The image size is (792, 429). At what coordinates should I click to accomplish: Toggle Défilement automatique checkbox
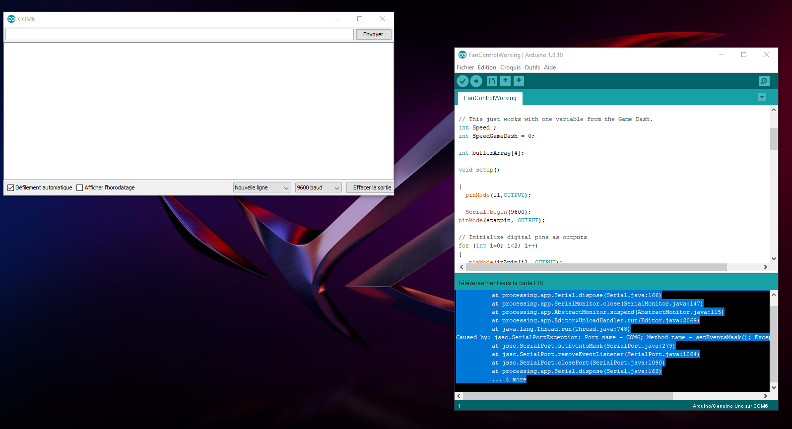point(10,187)
